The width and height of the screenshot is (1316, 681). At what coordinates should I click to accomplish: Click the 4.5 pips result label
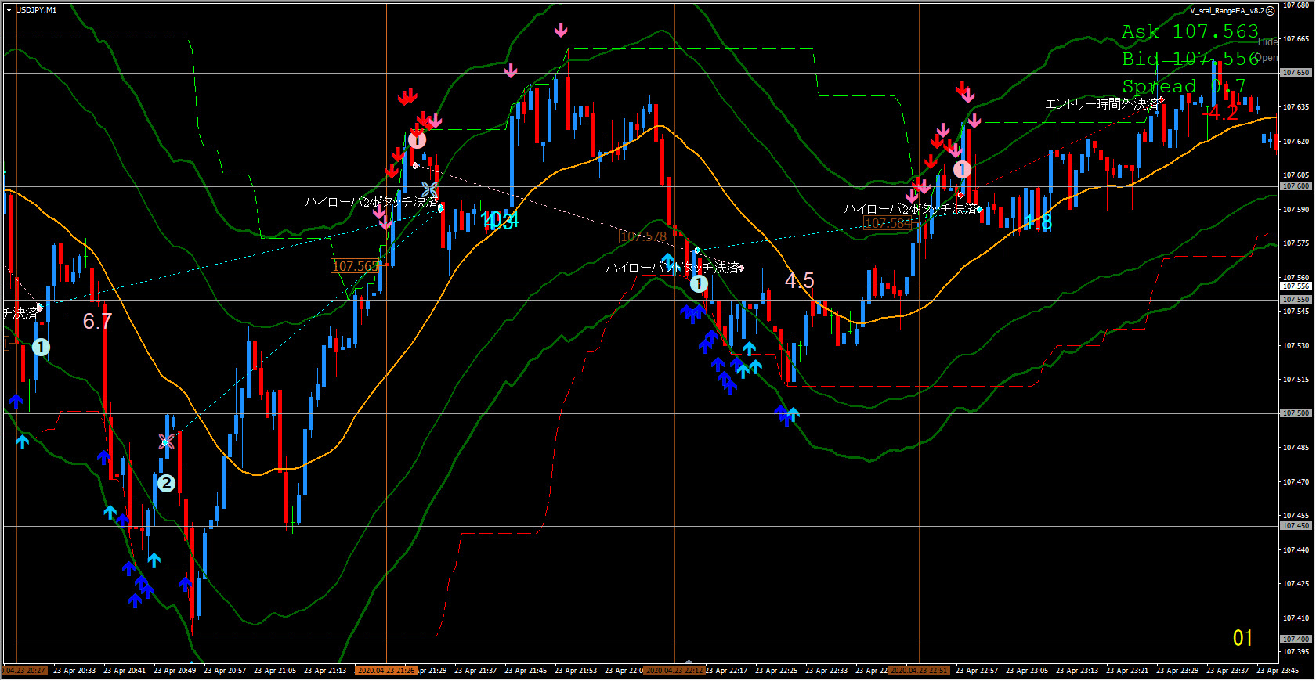800,280
